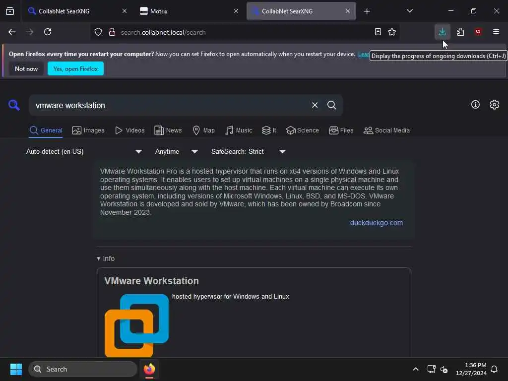Open the language Auto-detect (en-US) dropdown
The width and height of the screenshot is (508, 381).
[84, 151]
